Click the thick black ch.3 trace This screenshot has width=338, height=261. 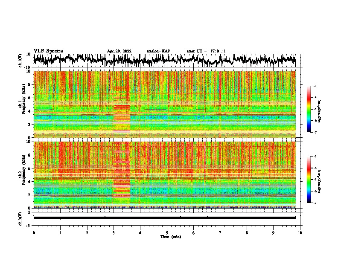pyautogui.click(x=164, y=218)
